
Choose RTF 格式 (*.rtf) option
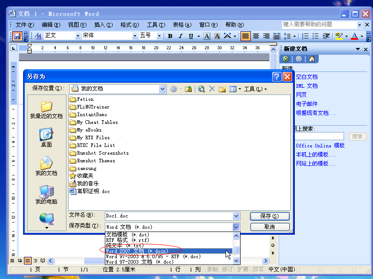169,240
